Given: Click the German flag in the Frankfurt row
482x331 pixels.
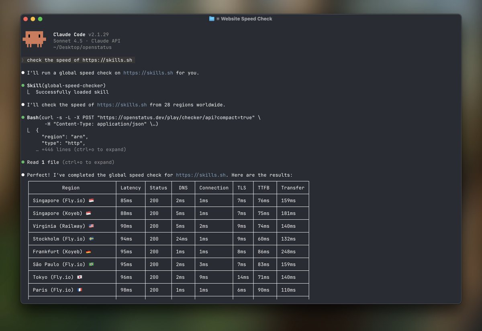Looking at the screenshot, I should [x=88, y=252].
